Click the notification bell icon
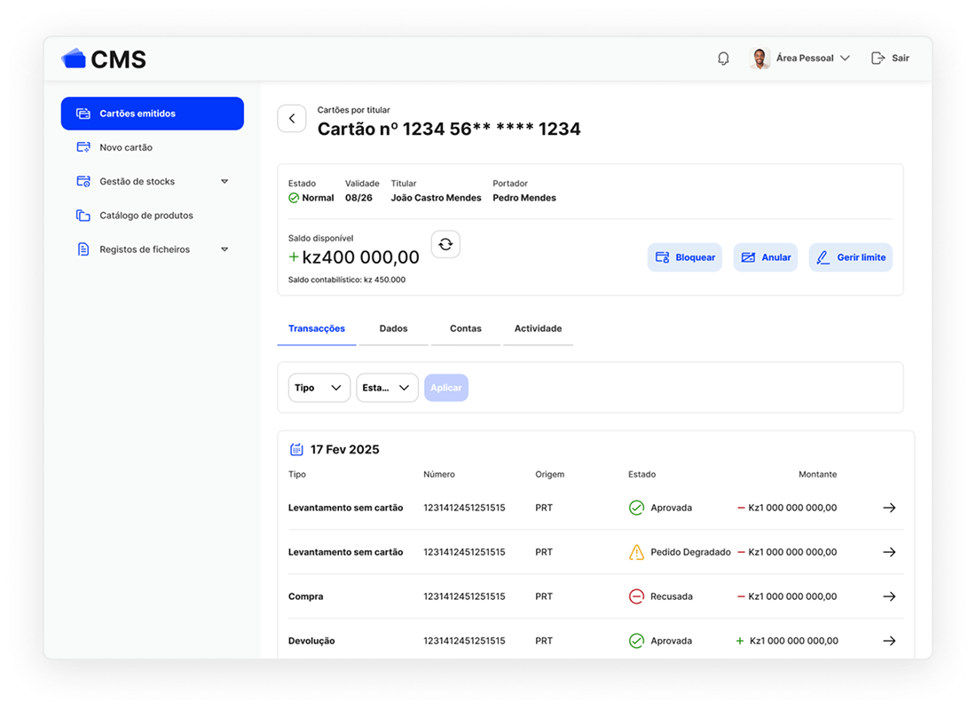 coord(723,59)
